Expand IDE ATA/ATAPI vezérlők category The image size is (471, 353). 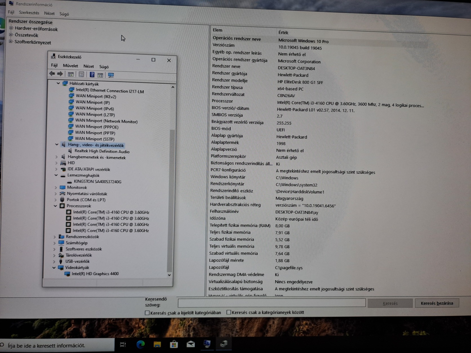pos(56,169)
